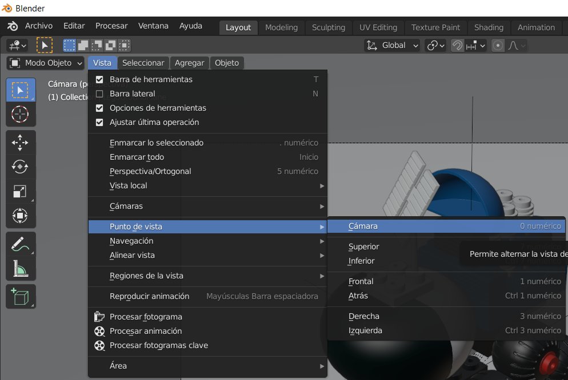The image size is (568, 380).
Task: Switch to Sculpting workspace tab
Action: (329, 27)
